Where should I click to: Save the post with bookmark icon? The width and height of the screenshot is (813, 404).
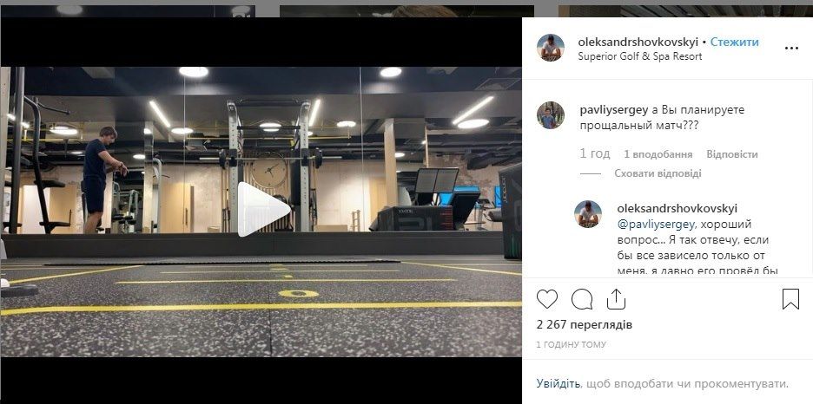(790, 299)
